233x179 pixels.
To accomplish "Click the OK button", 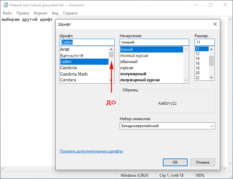I will (x=175, y=162).
